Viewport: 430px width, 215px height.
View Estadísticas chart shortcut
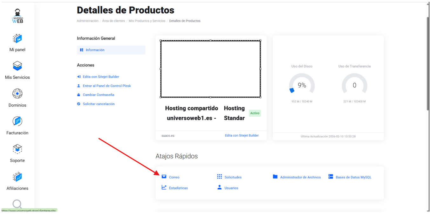click(164, 187)
